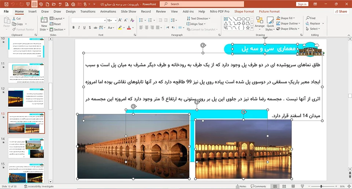Open the Notes pane
Image resolution: width=352 pixels, height=189 pixels.
pyautogui.click(x=241, y=186)
